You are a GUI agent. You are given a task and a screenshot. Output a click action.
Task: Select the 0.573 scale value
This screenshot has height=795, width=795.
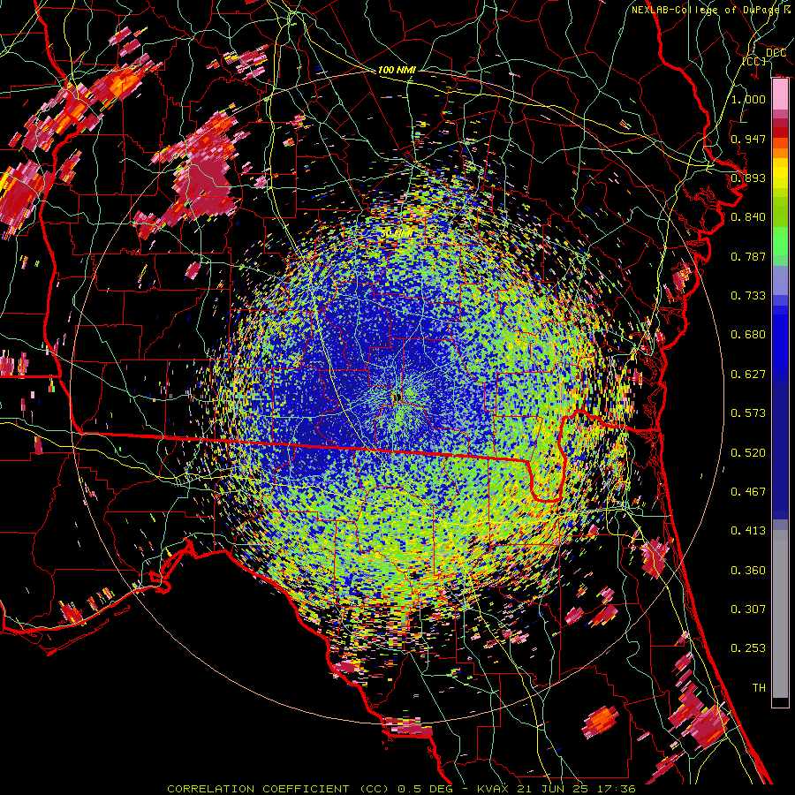click(748, 413)
